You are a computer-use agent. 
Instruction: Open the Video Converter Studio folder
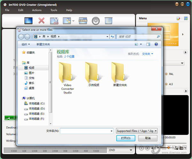tap(68, 78)
